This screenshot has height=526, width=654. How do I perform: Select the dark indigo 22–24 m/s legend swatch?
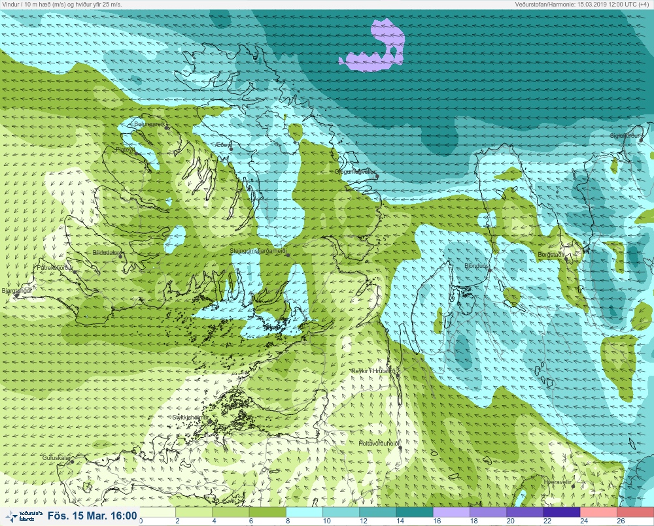(x=561, y=512)
